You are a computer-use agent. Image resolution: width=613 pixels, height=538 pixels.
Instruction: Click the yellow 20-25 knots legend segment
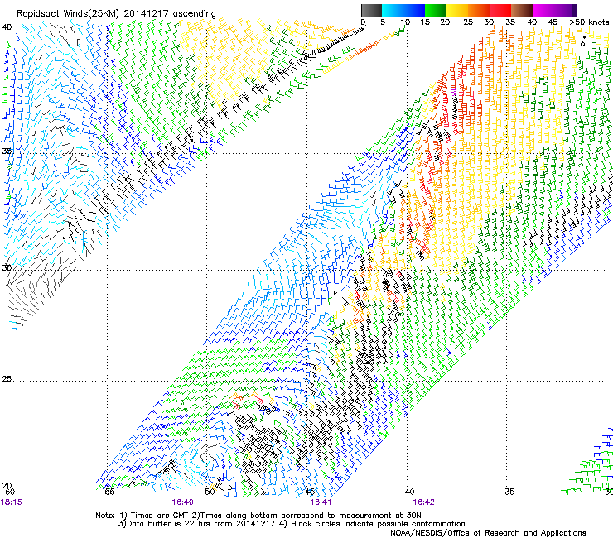click(457, 10)
